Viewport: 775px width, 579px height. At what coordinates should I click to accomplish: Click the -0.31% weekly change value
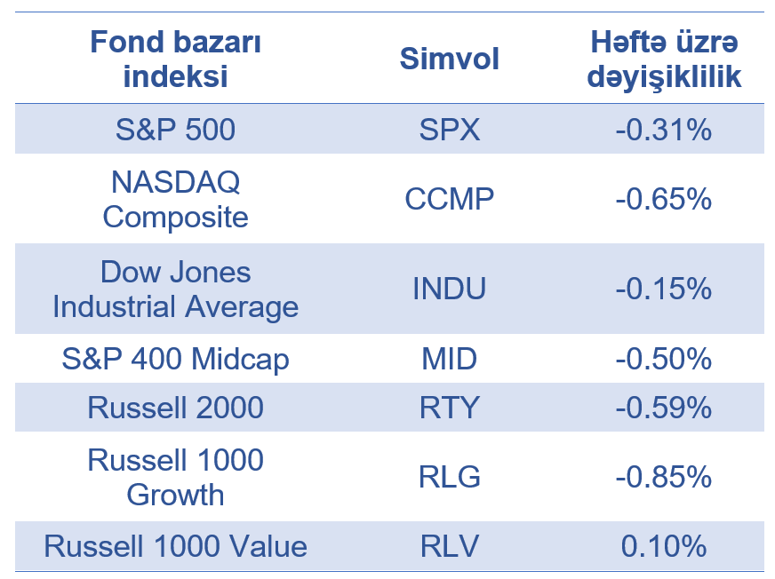coord(664,131)
